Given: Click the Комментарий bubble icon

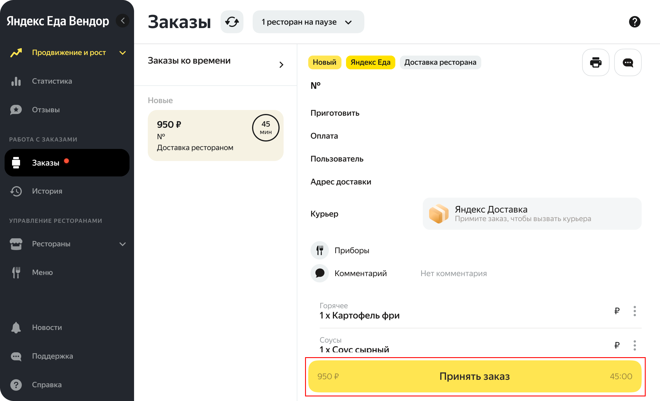Looking at the screenshot, I should point(320,273).
